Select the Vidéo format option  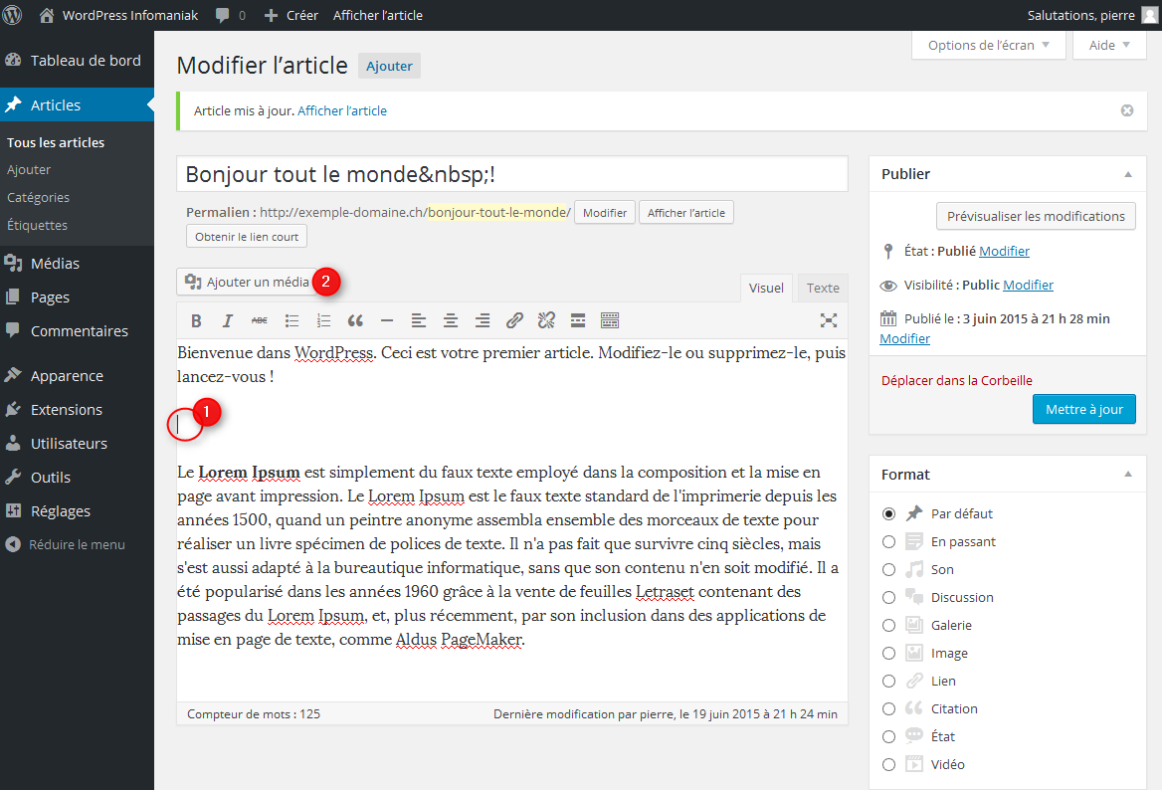pyautogui.click(x=888, y=765)
